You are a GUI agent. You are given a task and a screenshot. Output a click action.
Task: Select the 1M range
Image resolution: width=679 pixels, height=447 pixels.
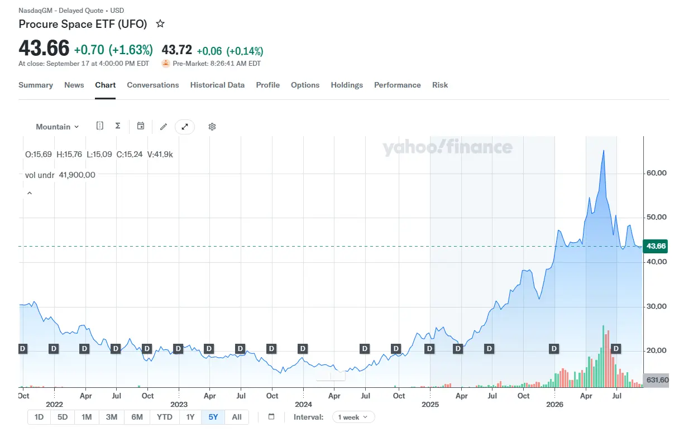coord(87,417)
